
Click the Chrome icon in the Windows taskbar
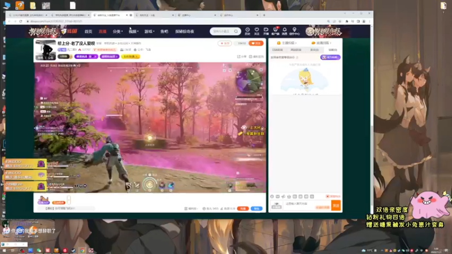pyautogui.click(x=82, y=251)
